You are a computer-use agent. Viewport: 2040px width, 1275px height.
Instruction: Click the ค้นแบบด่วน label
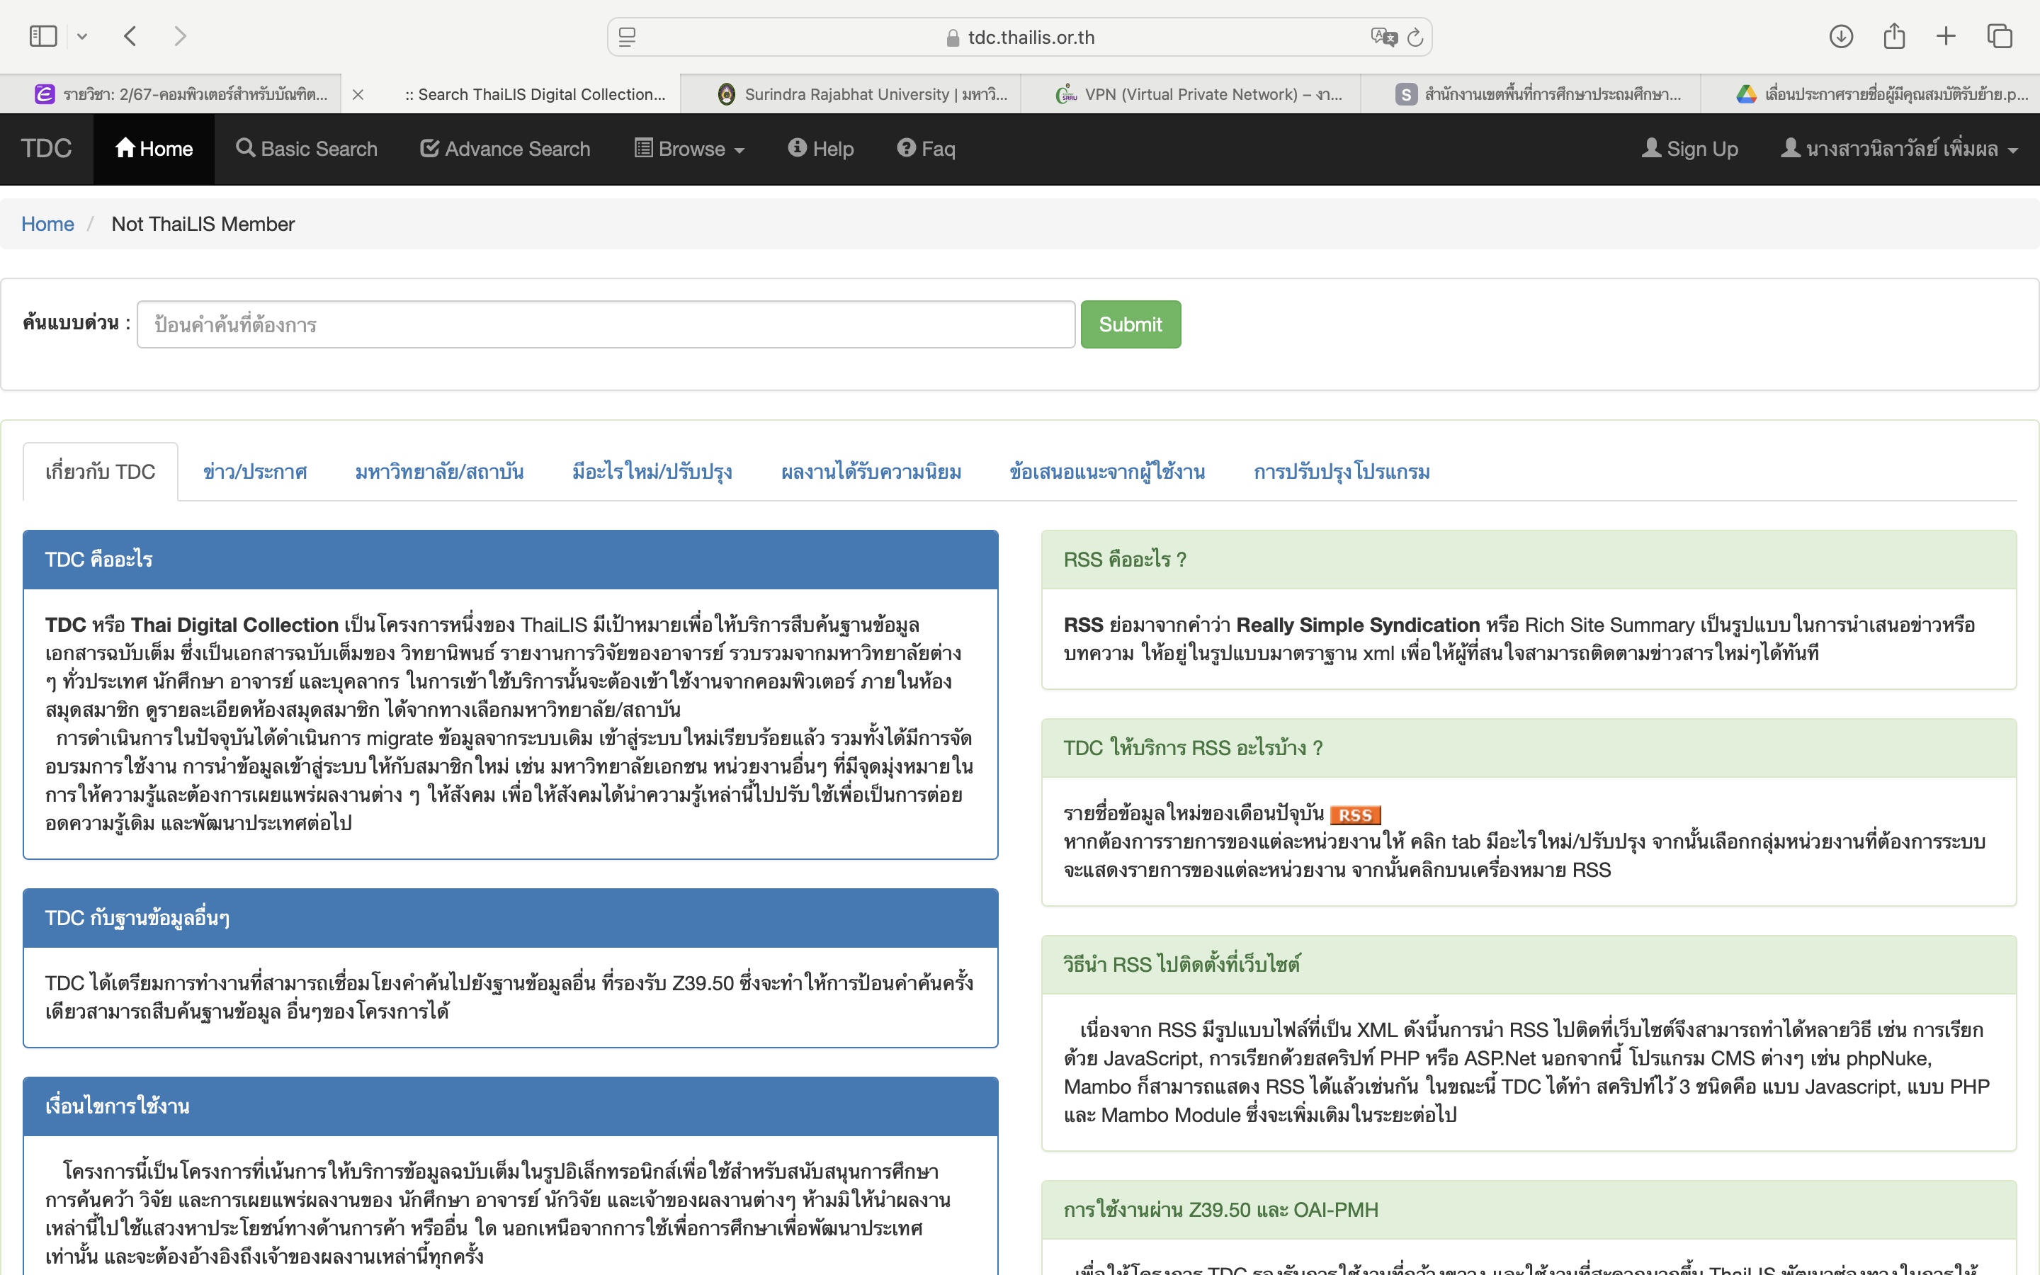[76, 324]
